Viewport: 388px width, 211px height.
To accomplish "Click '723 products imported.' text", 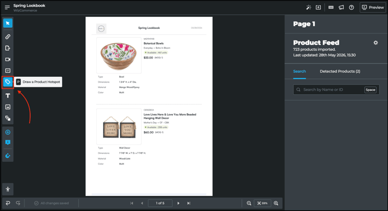I will coord(314,49).
